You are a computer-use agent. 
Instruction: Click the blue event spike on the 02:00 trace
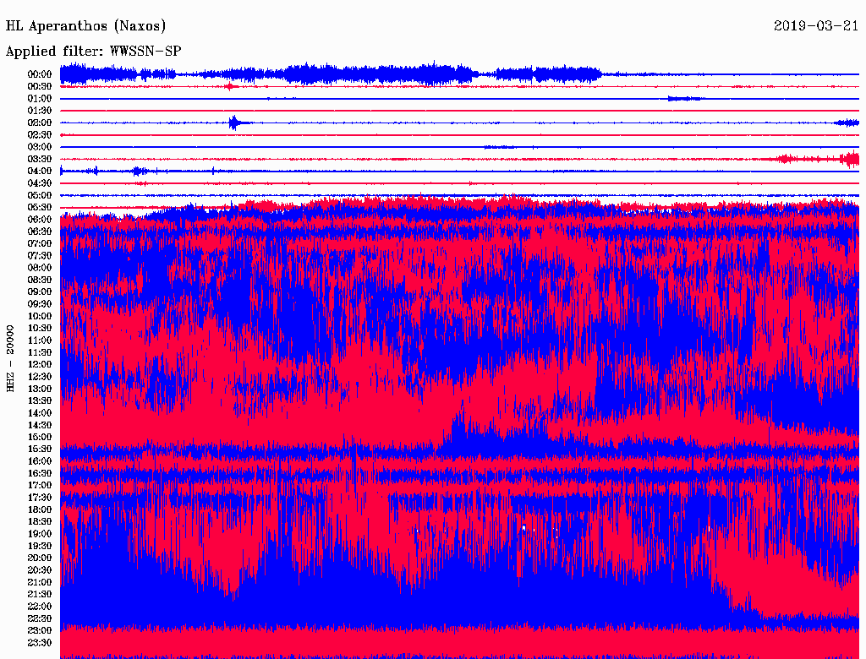tap(235, 123)
